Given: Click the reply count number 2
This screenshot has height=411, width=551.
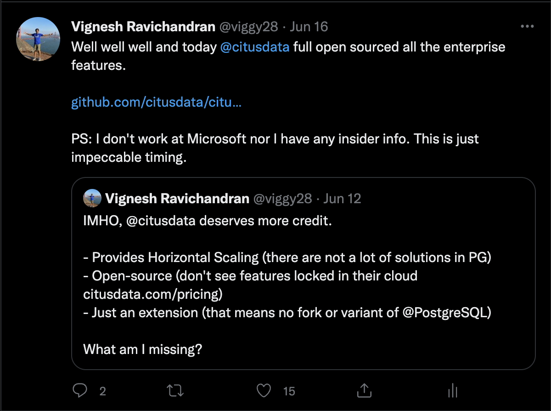Looking at the screenshot, I should tap(102, 391).
